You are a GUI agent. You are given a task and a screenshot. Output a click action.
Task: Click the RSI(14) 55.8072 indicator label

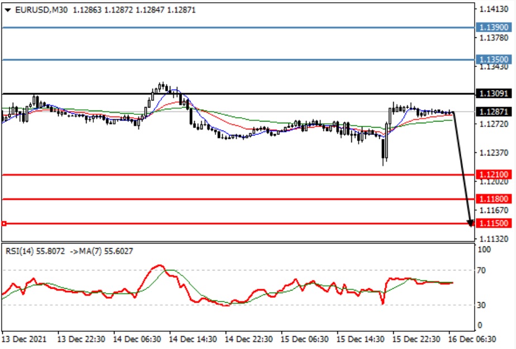tap(35, 251)
